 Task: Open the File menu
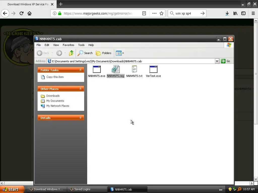[x=39, y=45]
